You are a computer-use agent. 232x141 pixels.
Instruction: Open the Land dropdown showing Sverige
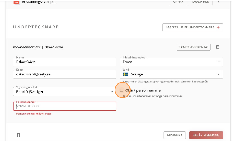(x=171, y=74)
